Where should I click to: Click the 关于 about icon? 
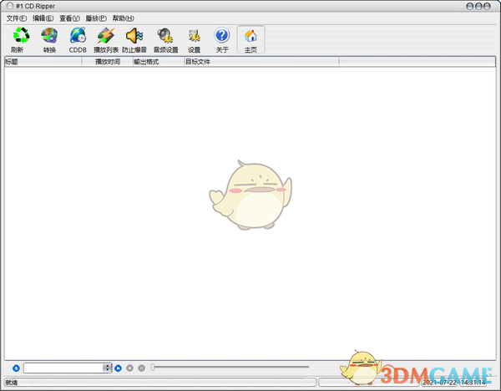pos(222,35)
